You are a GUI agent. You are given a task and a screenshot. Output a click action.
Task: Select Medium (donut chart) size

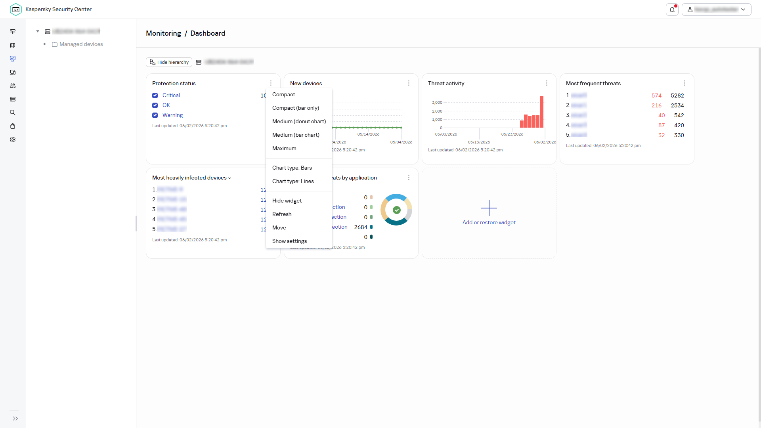point(299,122)
